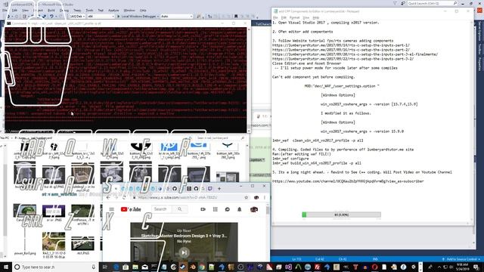Open Notepad Help menu
The width and height of the screenshot is (484, 272).
coord(315,17)
